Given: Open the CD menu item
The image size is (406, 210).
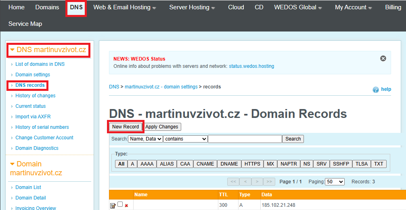Looking at the screenshot, I should 259,8.
